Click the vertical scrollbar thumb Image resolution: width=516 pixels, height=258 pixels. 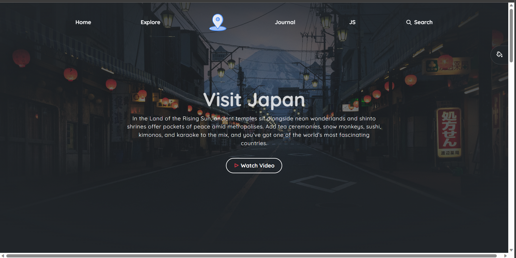pos(511,34)
